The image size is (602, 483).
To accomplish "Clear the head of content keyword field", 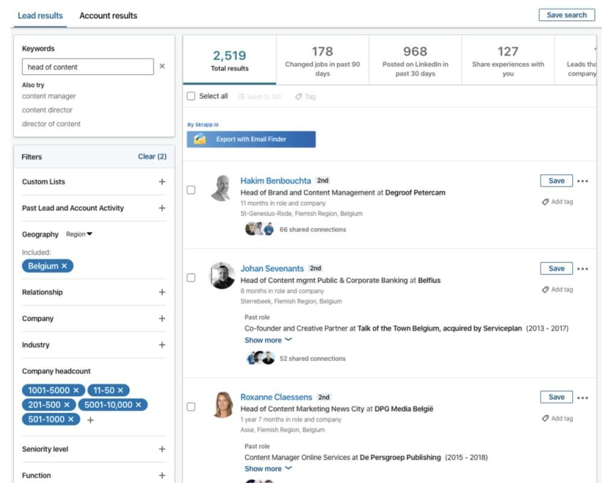I will 162,66.
